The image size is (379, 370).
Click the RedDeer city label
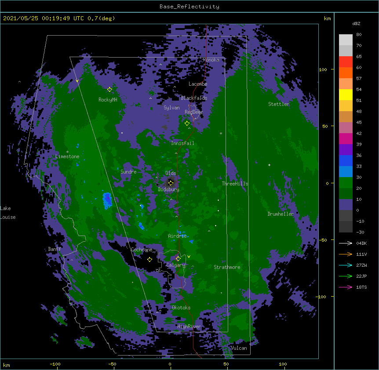[194, 112]
